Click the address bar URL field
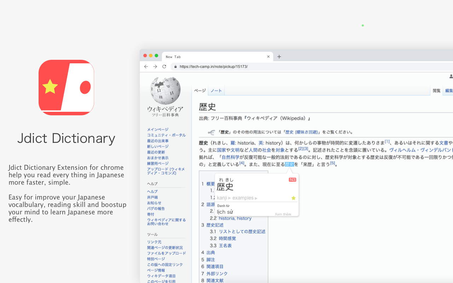This screenshot has width=453, height=283. [x=311, y=67]
